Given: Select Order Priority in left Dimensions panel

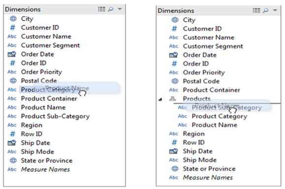Looking at the screenshot, I should coord(41,72).
